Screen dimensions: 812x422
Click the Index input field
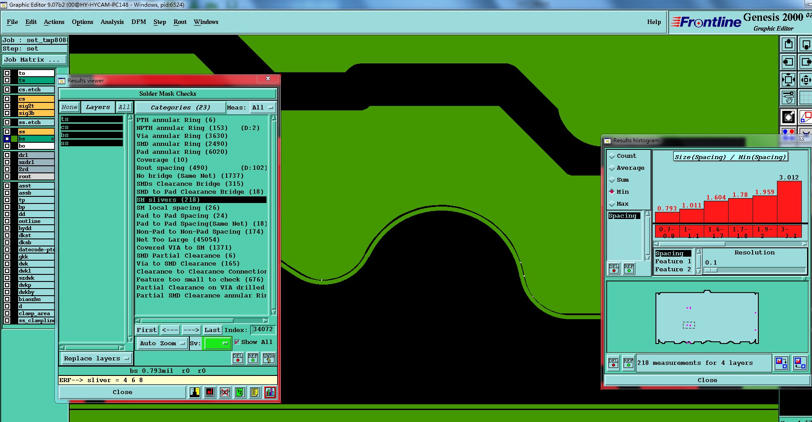[263, 329]
